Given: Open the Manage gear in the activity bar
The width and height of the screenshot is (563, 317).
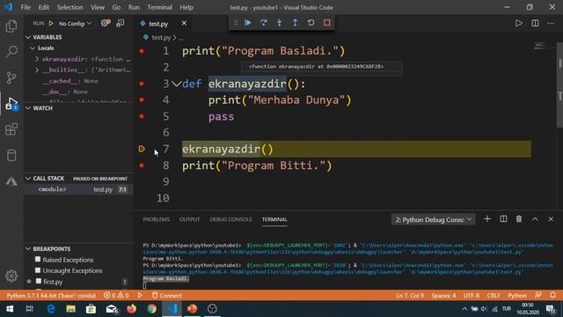Looking at the screenshot, I should (x=11, y=276).
